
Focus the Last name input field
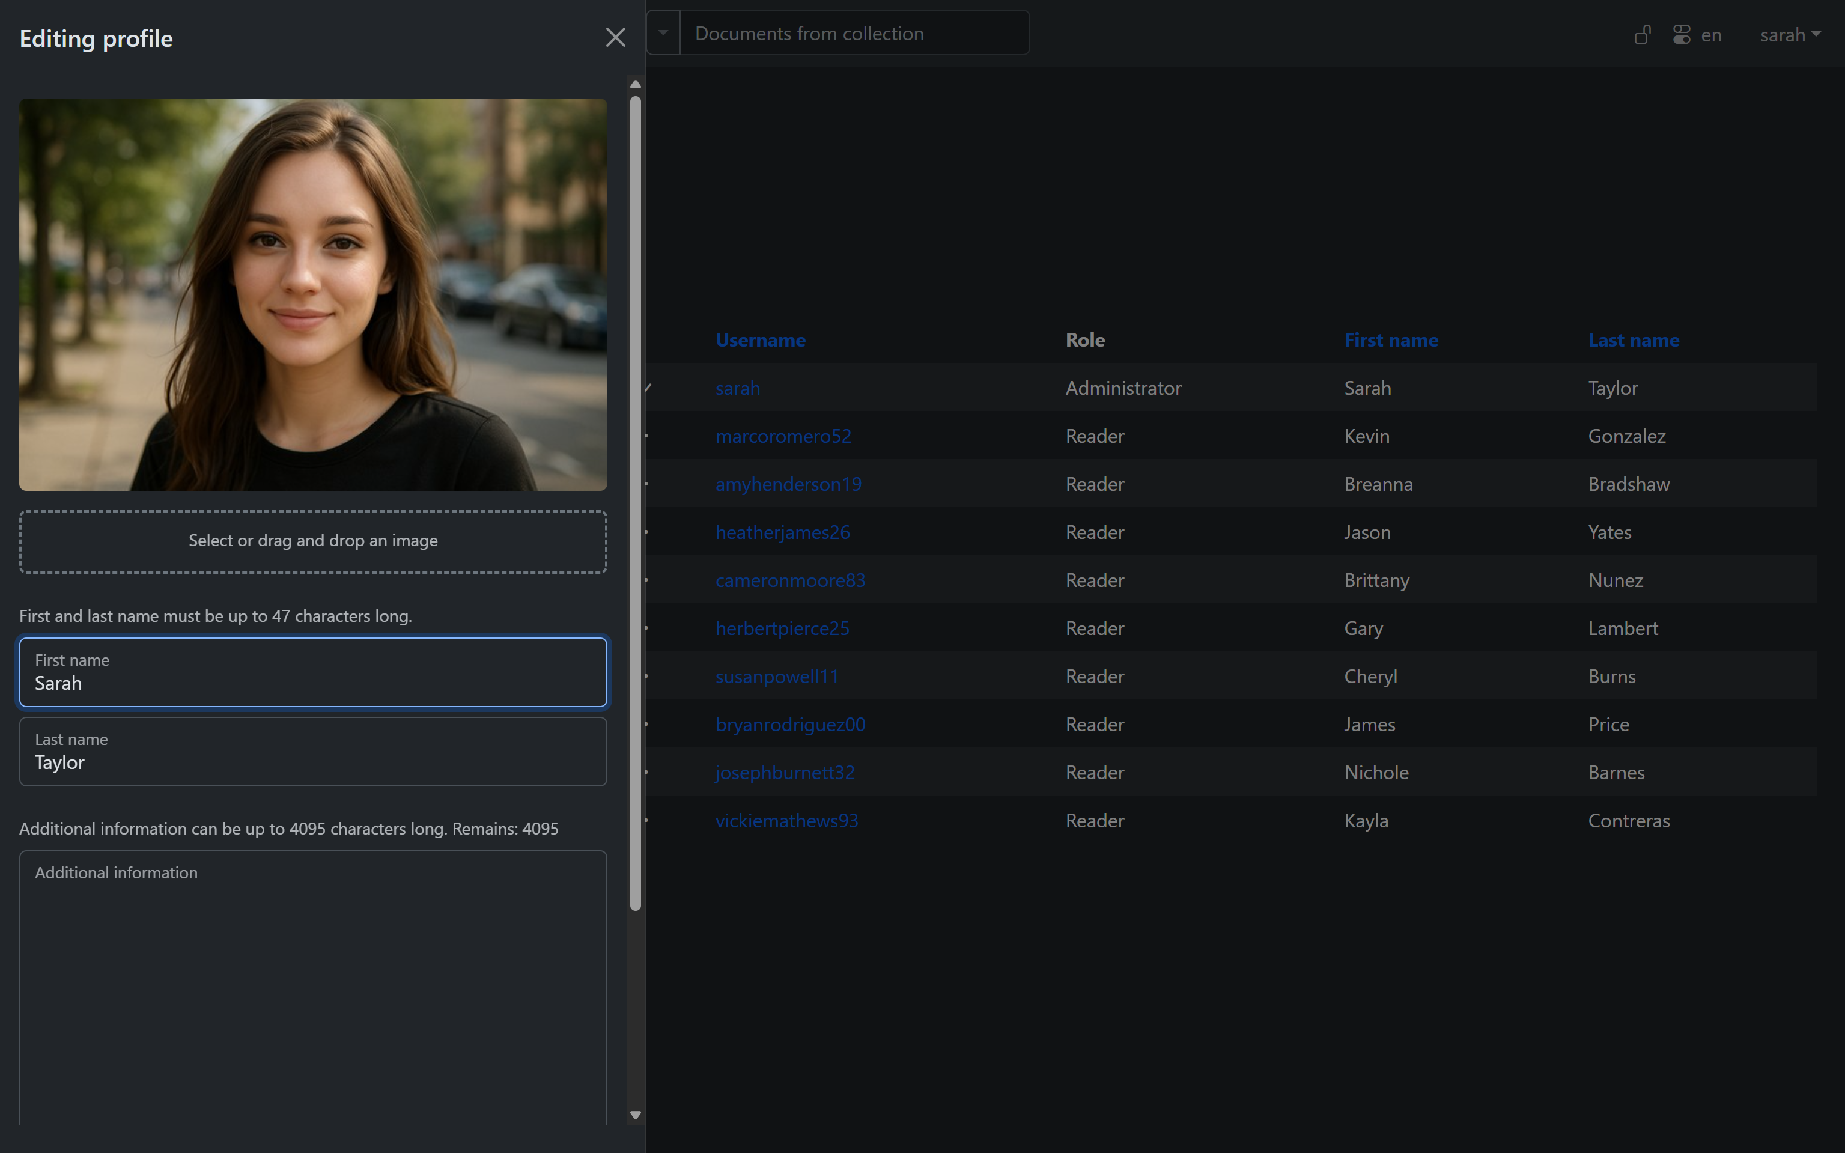[x=312, y=751]
